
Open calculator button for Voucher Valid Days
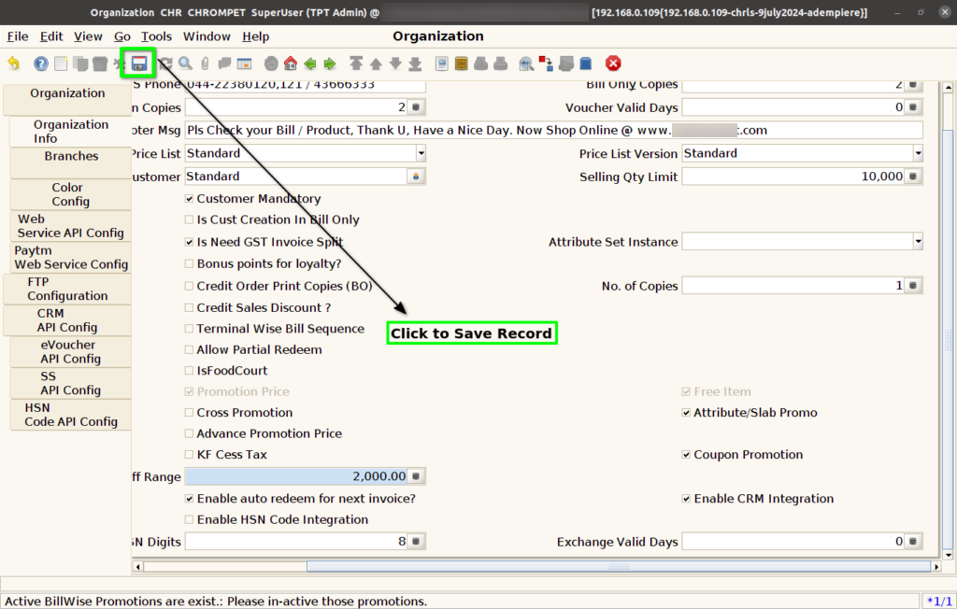point(913,107)
